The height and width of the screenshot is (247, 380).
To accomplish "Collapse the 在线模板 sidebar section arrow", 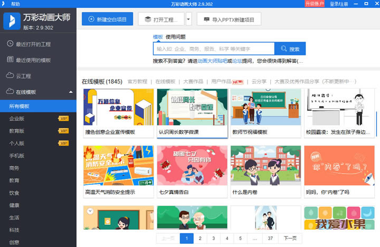I will tap(71, 92).
